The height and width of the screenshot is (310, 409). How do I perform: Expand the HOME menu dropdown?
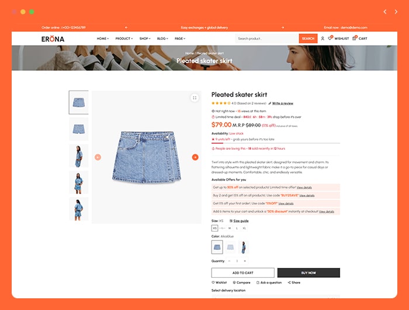coord(103,39)
